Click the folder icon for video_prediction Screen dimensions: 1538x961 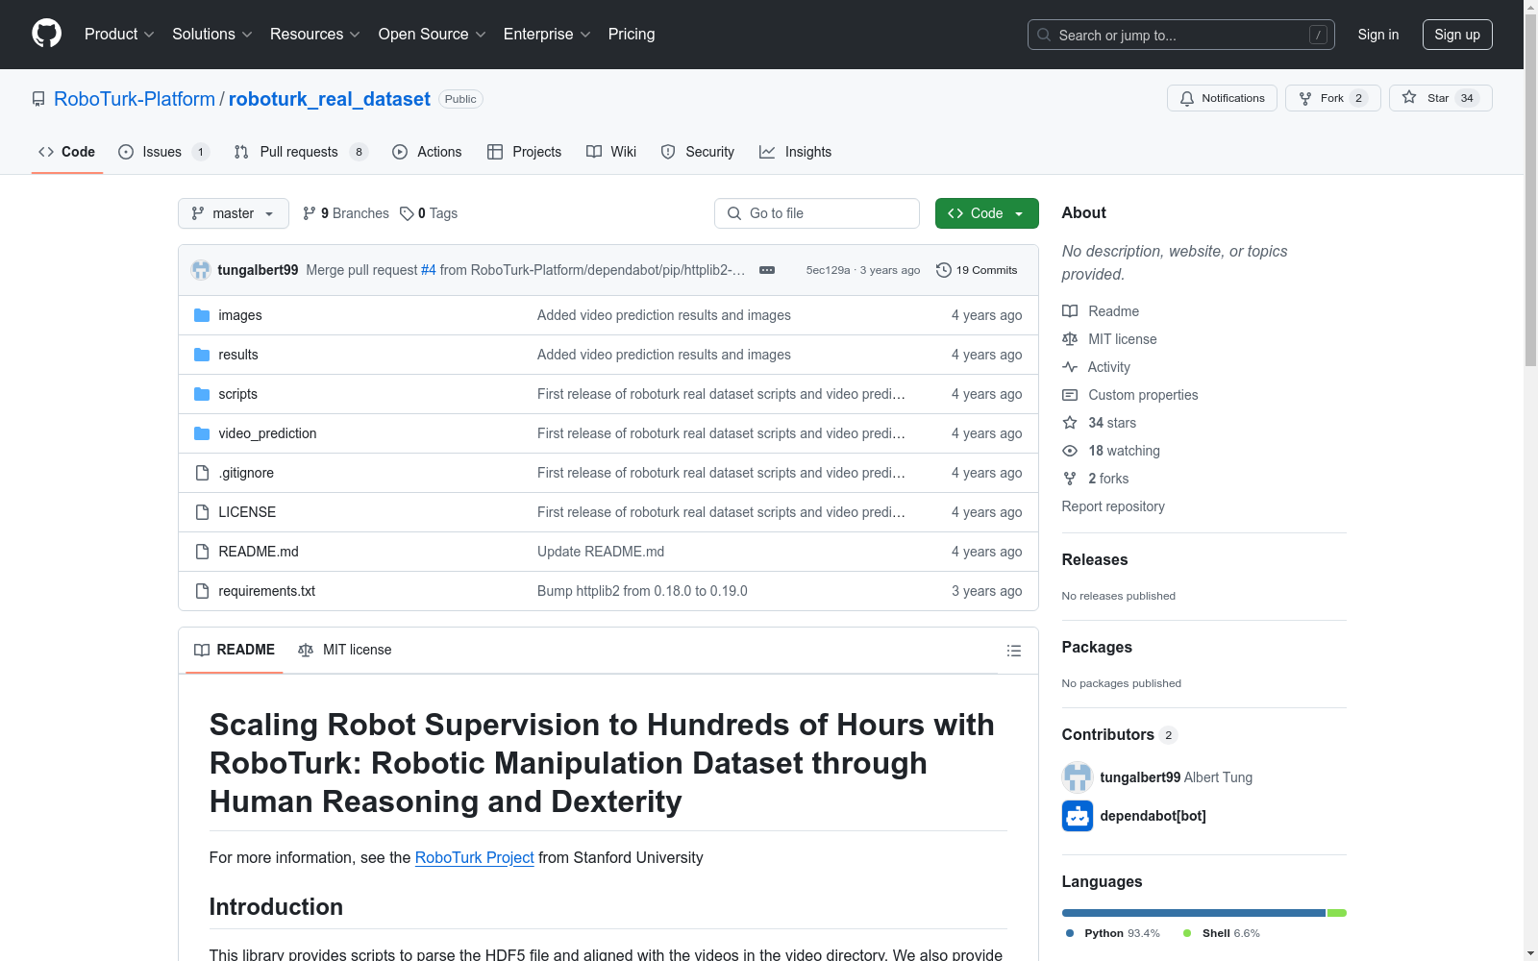tap(202, 433)
